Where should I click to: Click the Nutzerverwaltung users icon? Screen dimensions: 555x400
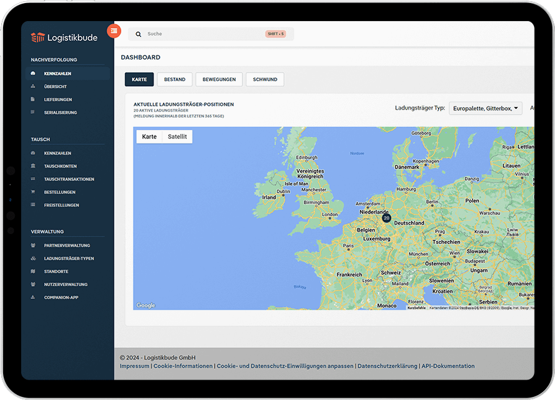point(33,284)
